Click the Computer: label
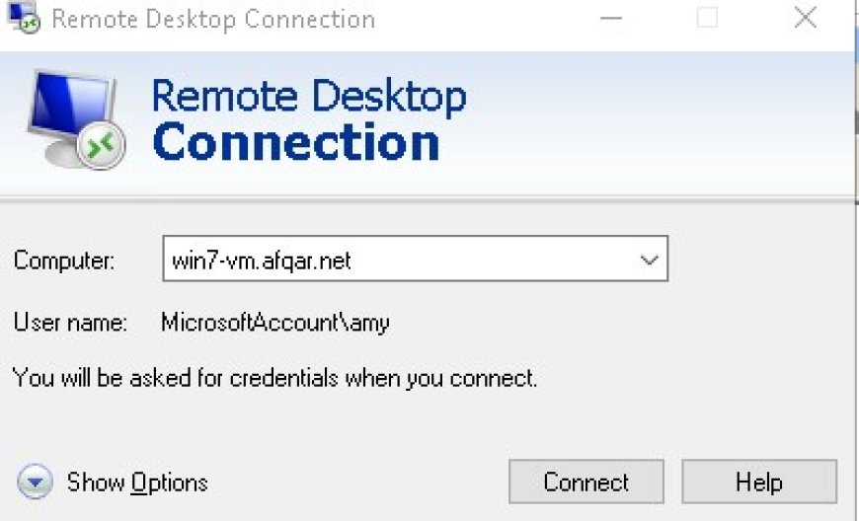The height and width of the screenshot is (521, 859). (64, 260)
